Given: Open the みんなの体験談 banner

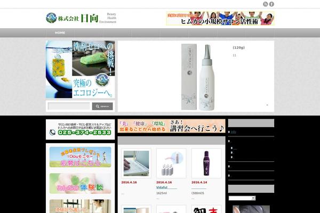Looking at the screenshot, I should click(81, 183).
